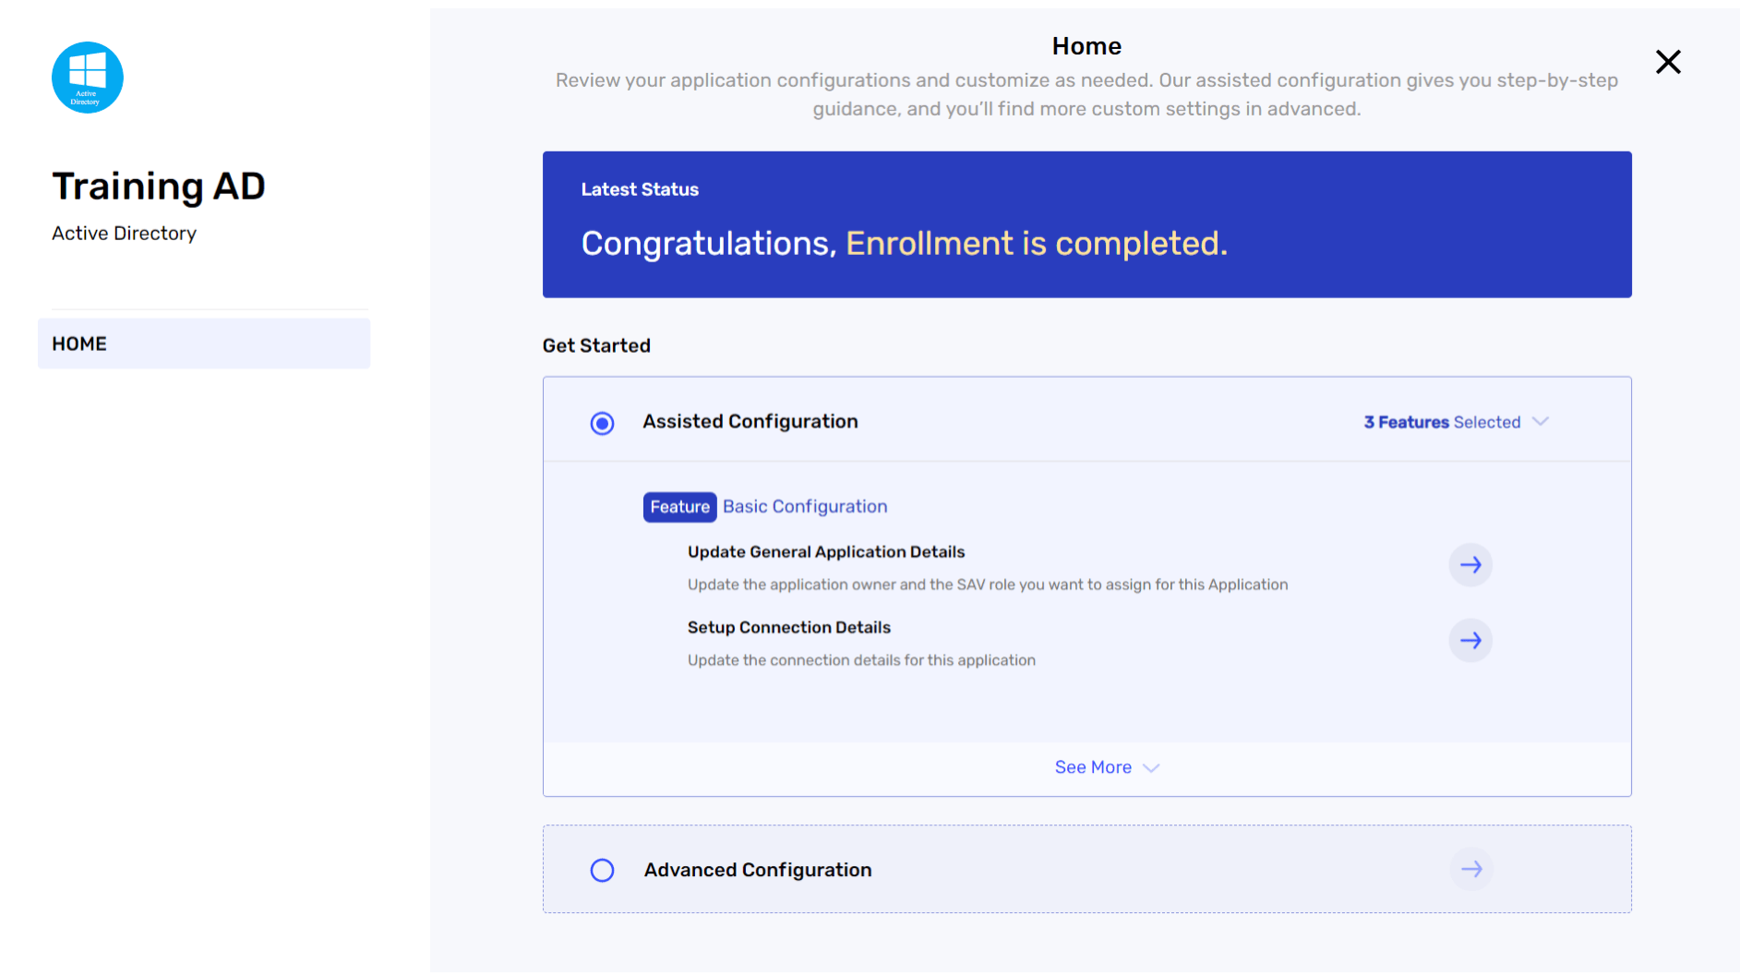Image resolution: width=1740 pixels, height=976 pixels.
Task: Click the Latest Status enrollment banner
Action: [1087, 224]
